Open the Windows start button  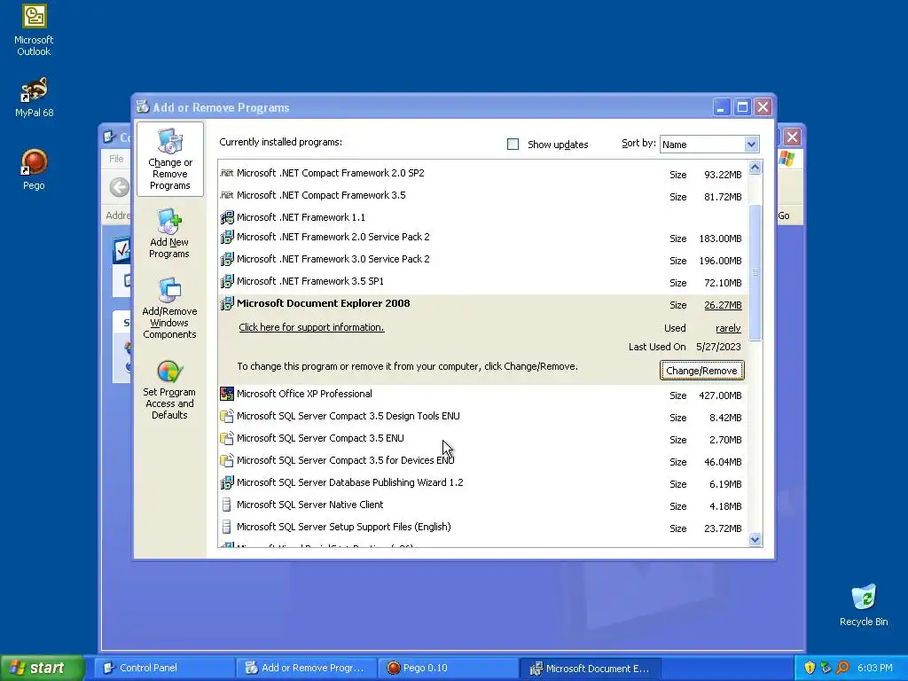click(x=42, y=668)
